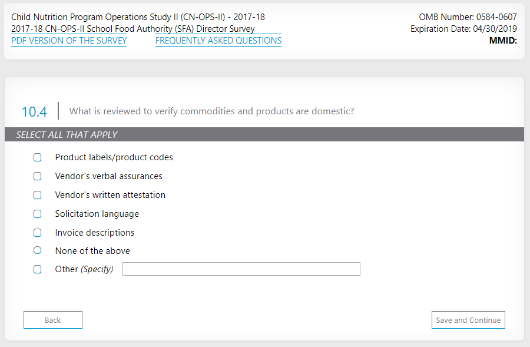Click the Save and Continue button
Image resolution: width=530 pixels, height=347 pixels.
468,320
